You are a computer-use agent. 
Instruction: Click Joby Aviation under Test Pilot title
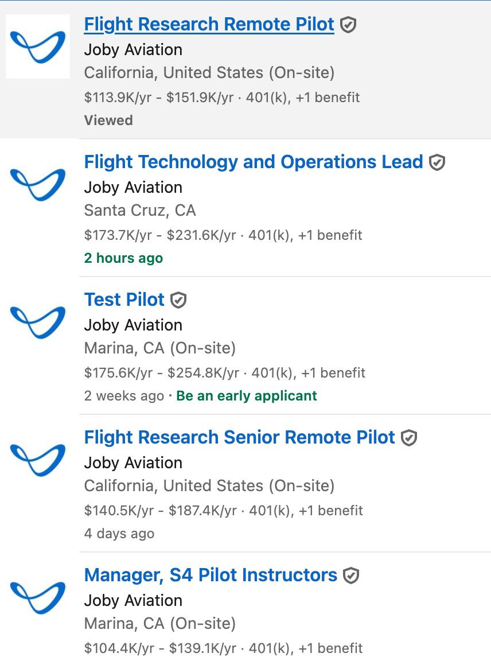point(133,325)
